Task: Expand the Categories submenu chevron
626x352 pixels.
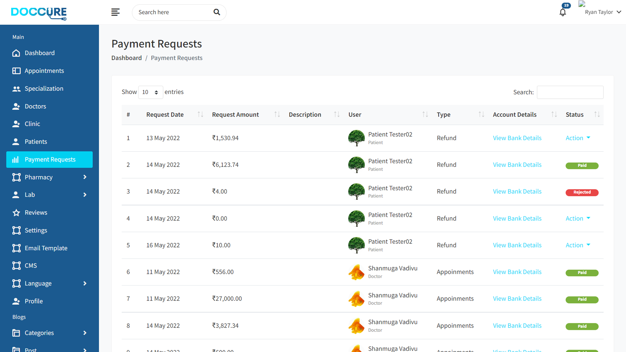Action: point(85,333)
